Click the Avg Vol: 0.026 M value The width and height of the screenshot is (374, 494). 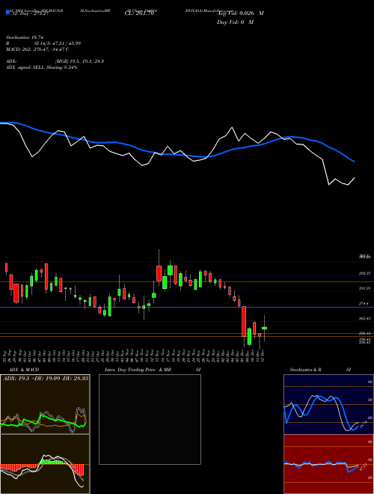tap(240, 13)
